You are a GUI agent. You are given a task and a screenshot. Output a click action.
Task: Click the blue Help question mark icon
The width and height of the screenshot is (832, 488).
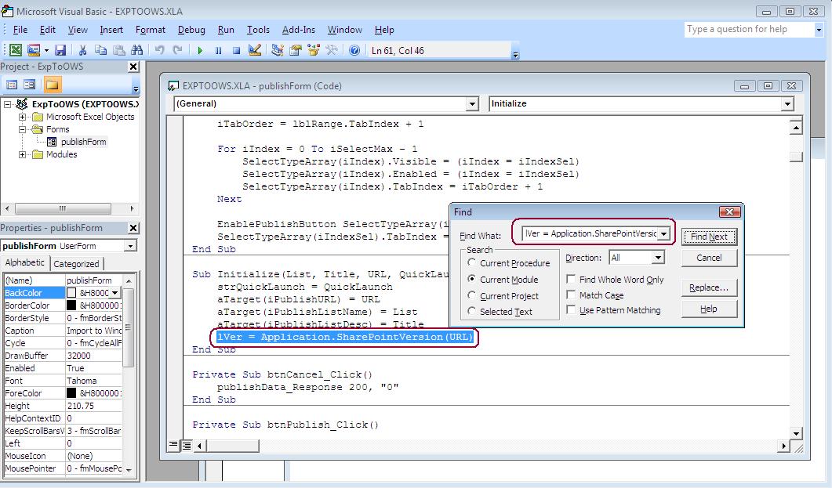(354, 50)
